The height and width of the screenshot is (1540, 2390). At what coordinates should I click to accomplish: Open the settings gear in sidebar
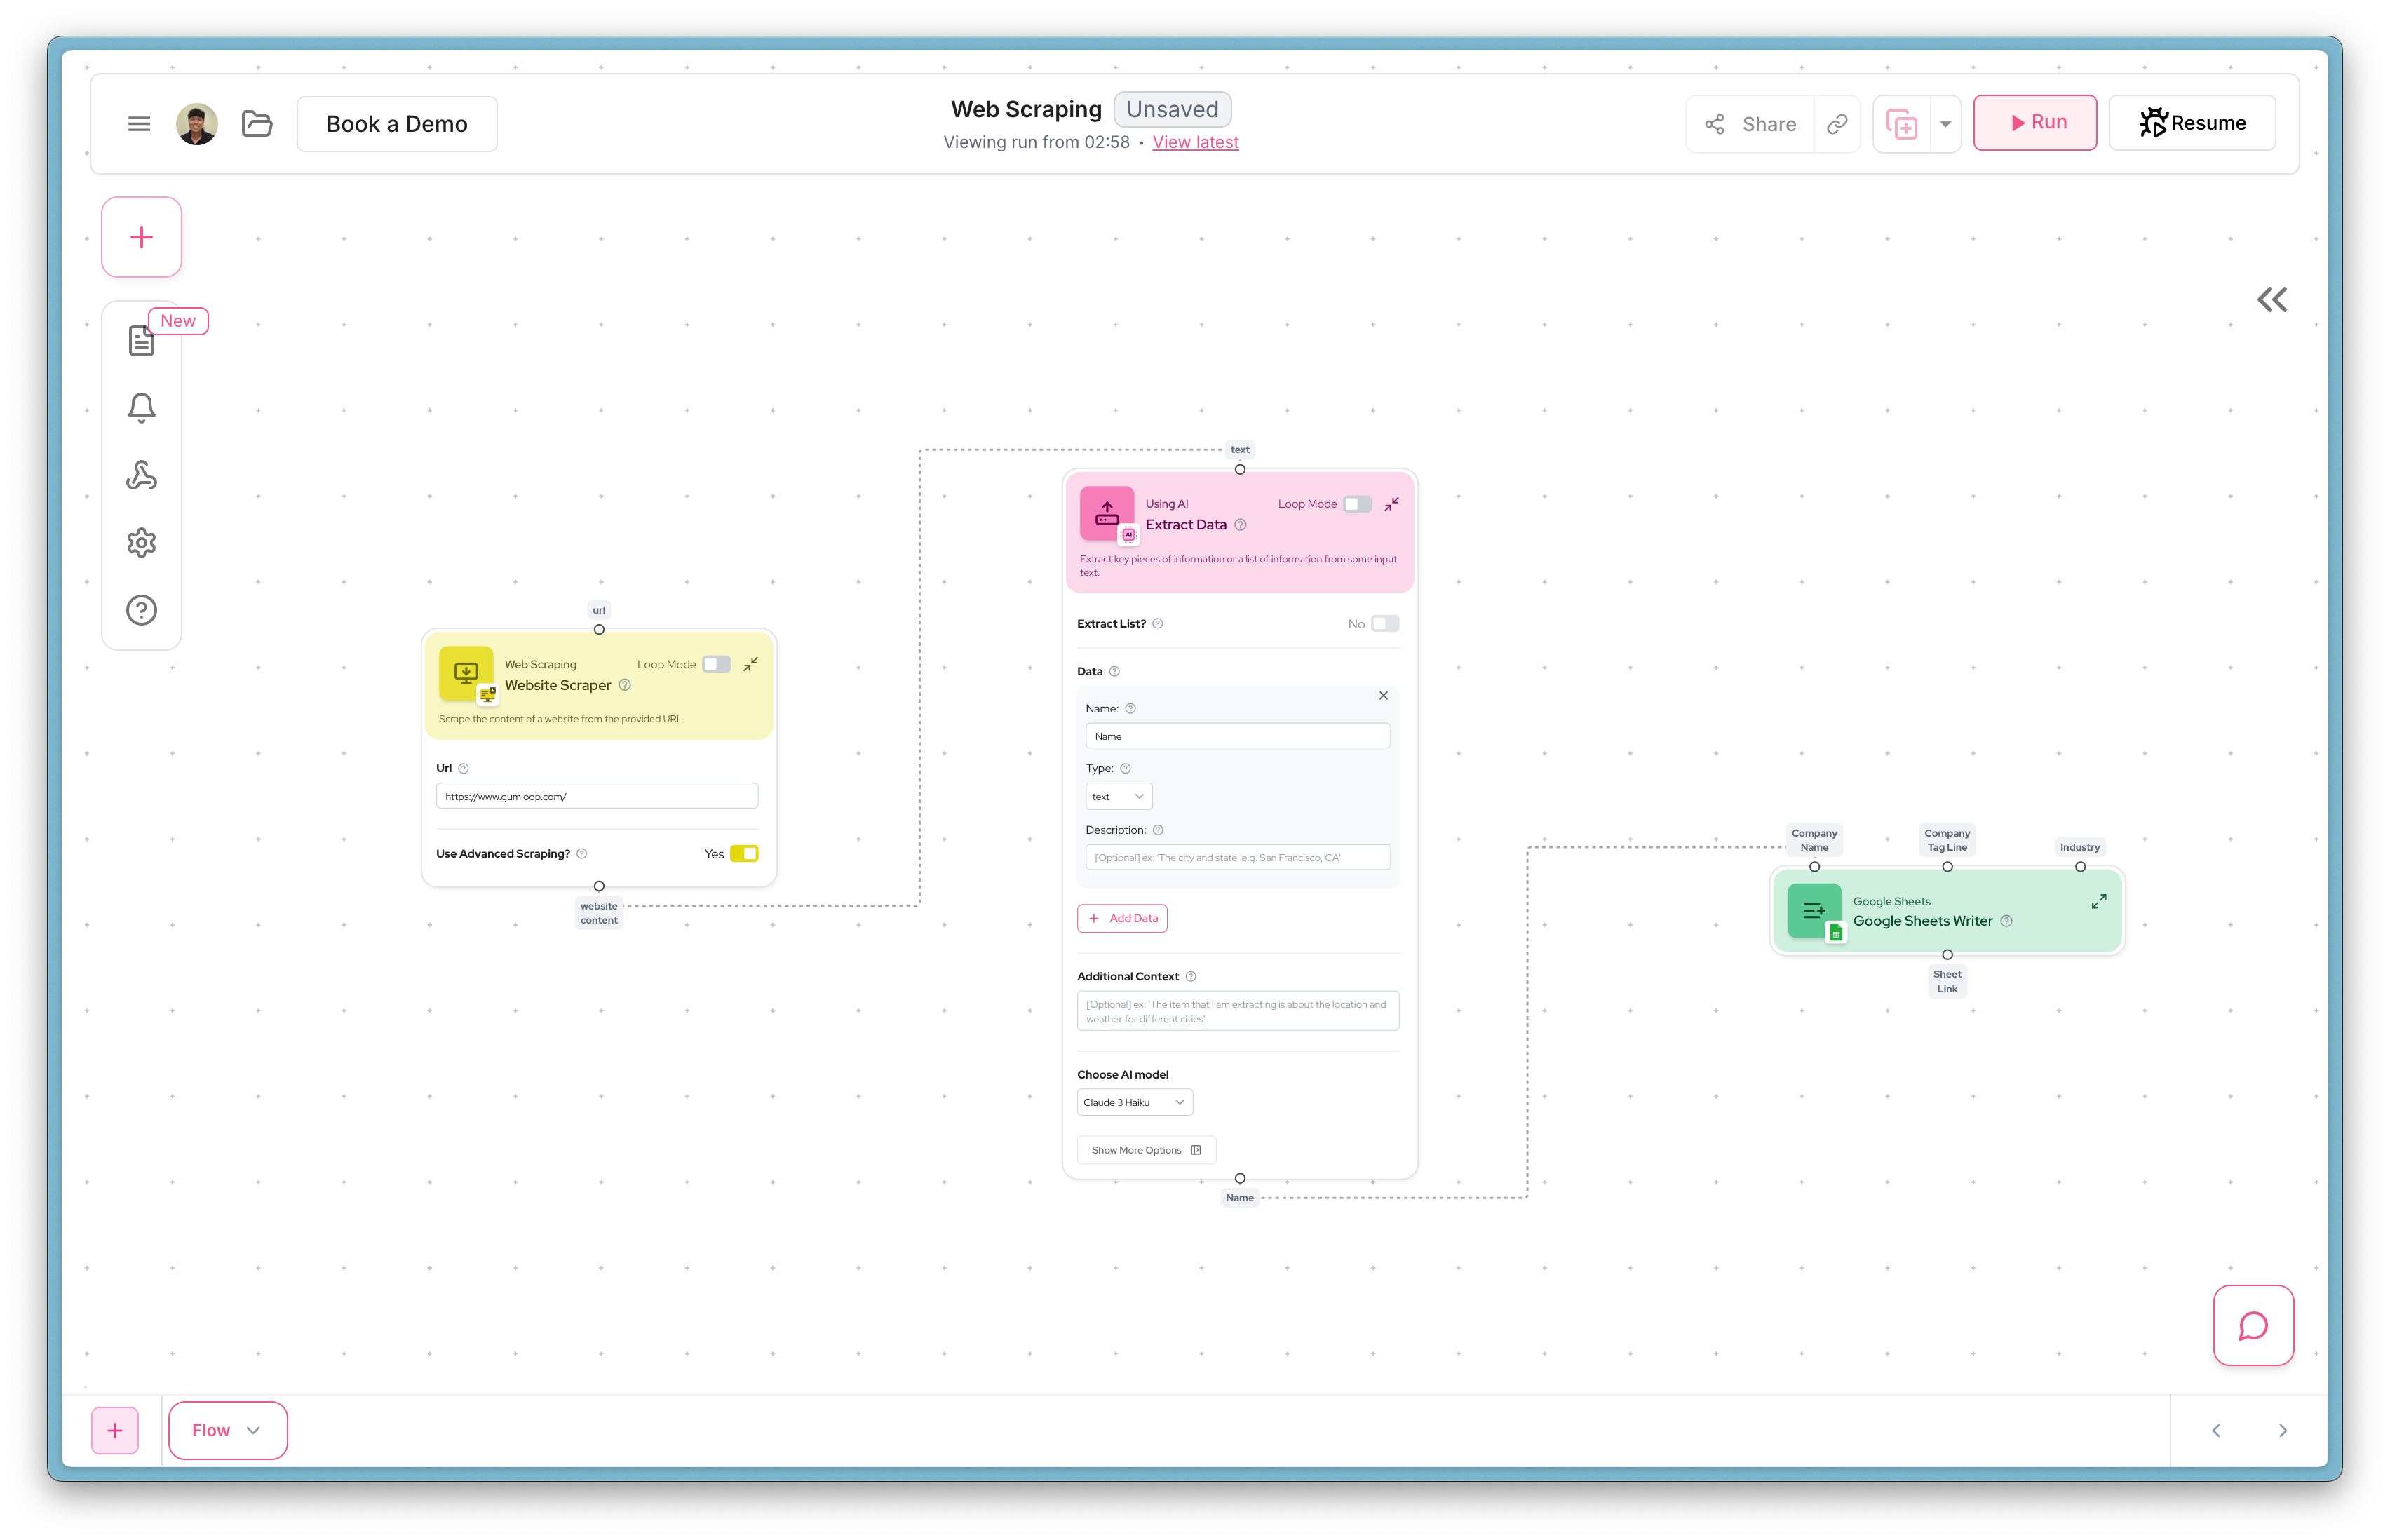click(x=141, y=543)
